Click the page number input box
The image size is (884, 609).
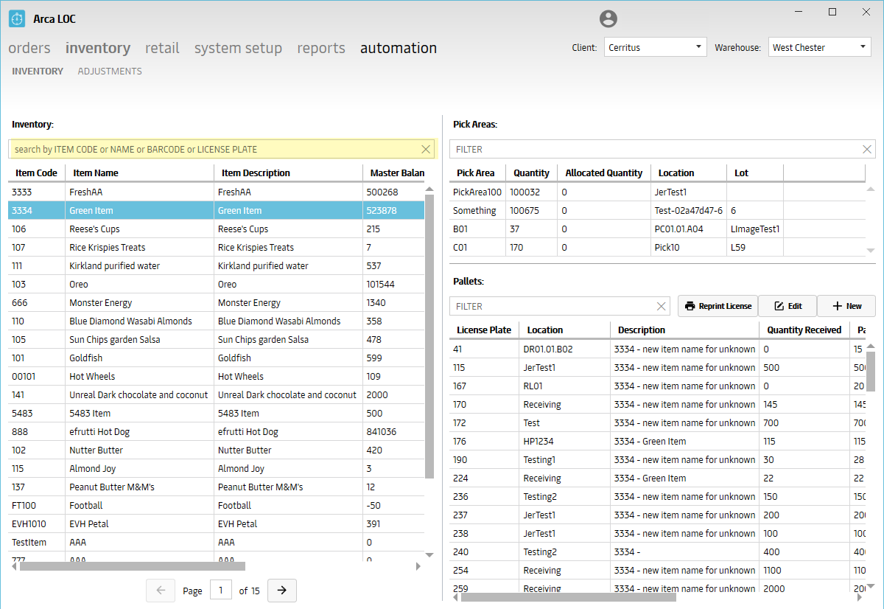221,591
